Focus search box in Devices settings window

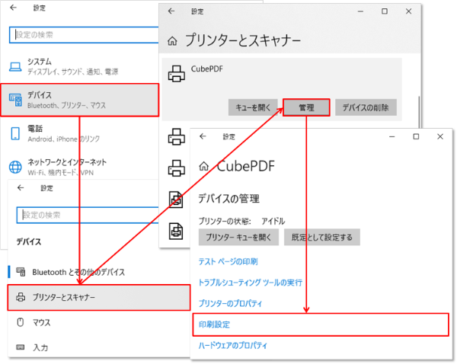click(x=88, y=215)
